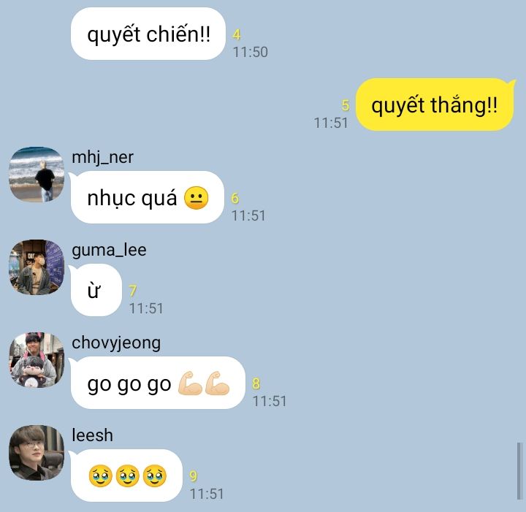Select the 'ừ' message bubble
Viewport: 526px width, 512px height.
96,291
